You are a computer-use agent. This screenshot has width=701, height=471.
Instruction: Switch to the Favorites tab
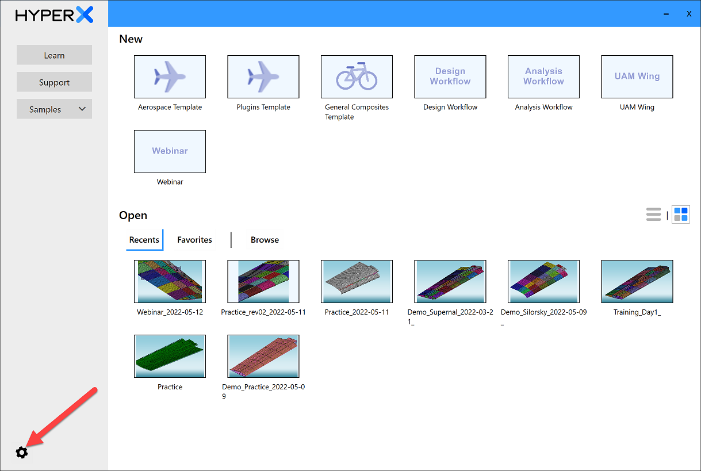(x=194, y=240)
